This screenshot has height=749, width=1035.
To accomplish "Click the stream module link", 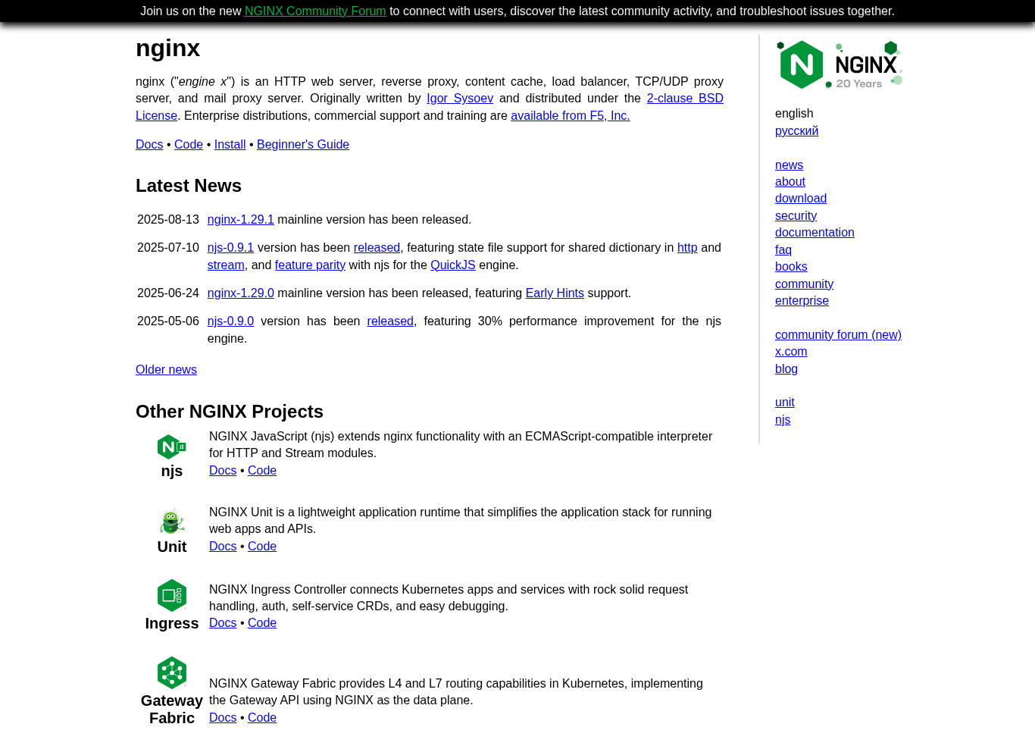I will (226, 265).
